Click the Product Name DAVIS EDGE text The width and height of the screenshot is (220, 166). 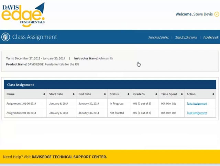[x=42, y=64]
